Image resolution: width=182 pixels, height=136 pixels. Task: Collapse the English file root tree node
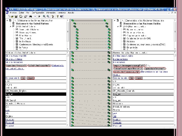[x=7, y=20]
